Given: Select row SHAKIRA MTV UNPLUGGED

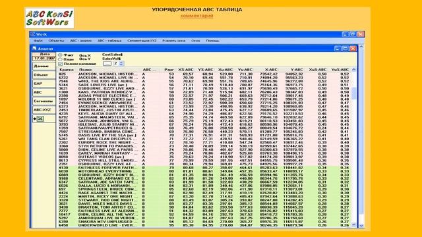Looking at the screenshot, I should point(203,222).
